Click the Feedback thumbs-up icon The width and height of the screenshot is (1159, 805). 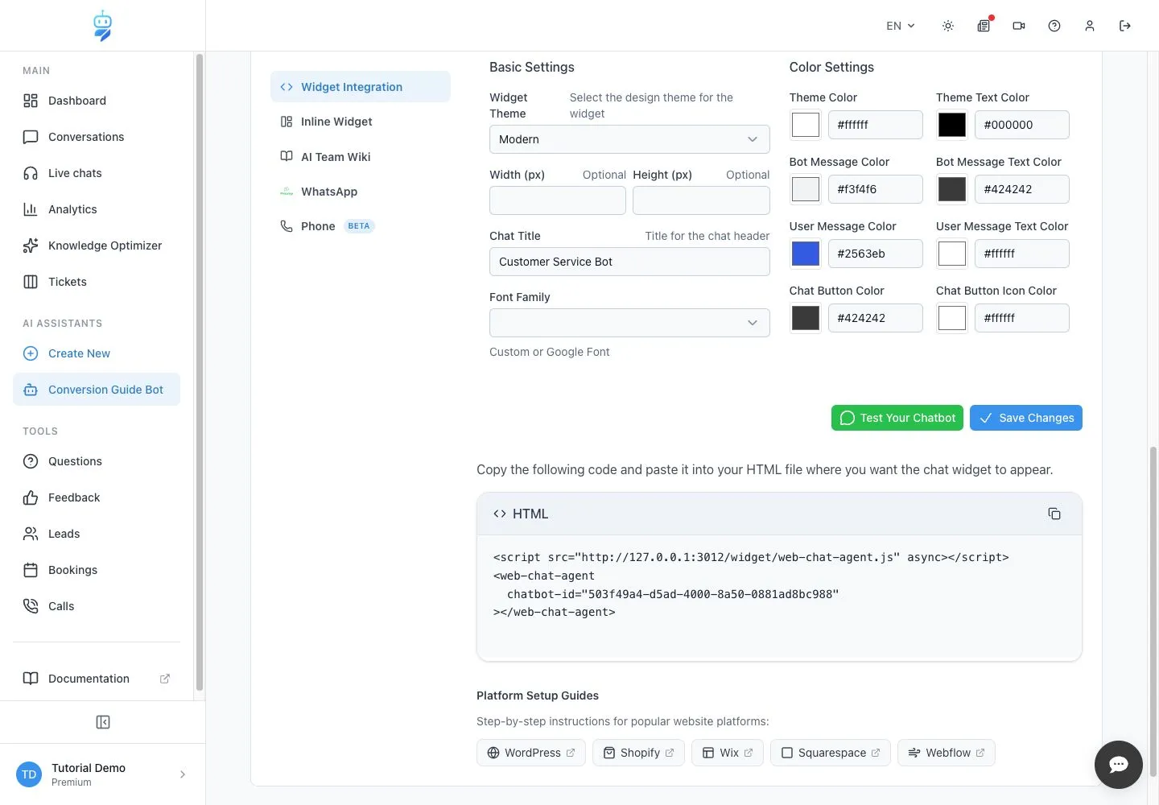click(x=31, y=497)
